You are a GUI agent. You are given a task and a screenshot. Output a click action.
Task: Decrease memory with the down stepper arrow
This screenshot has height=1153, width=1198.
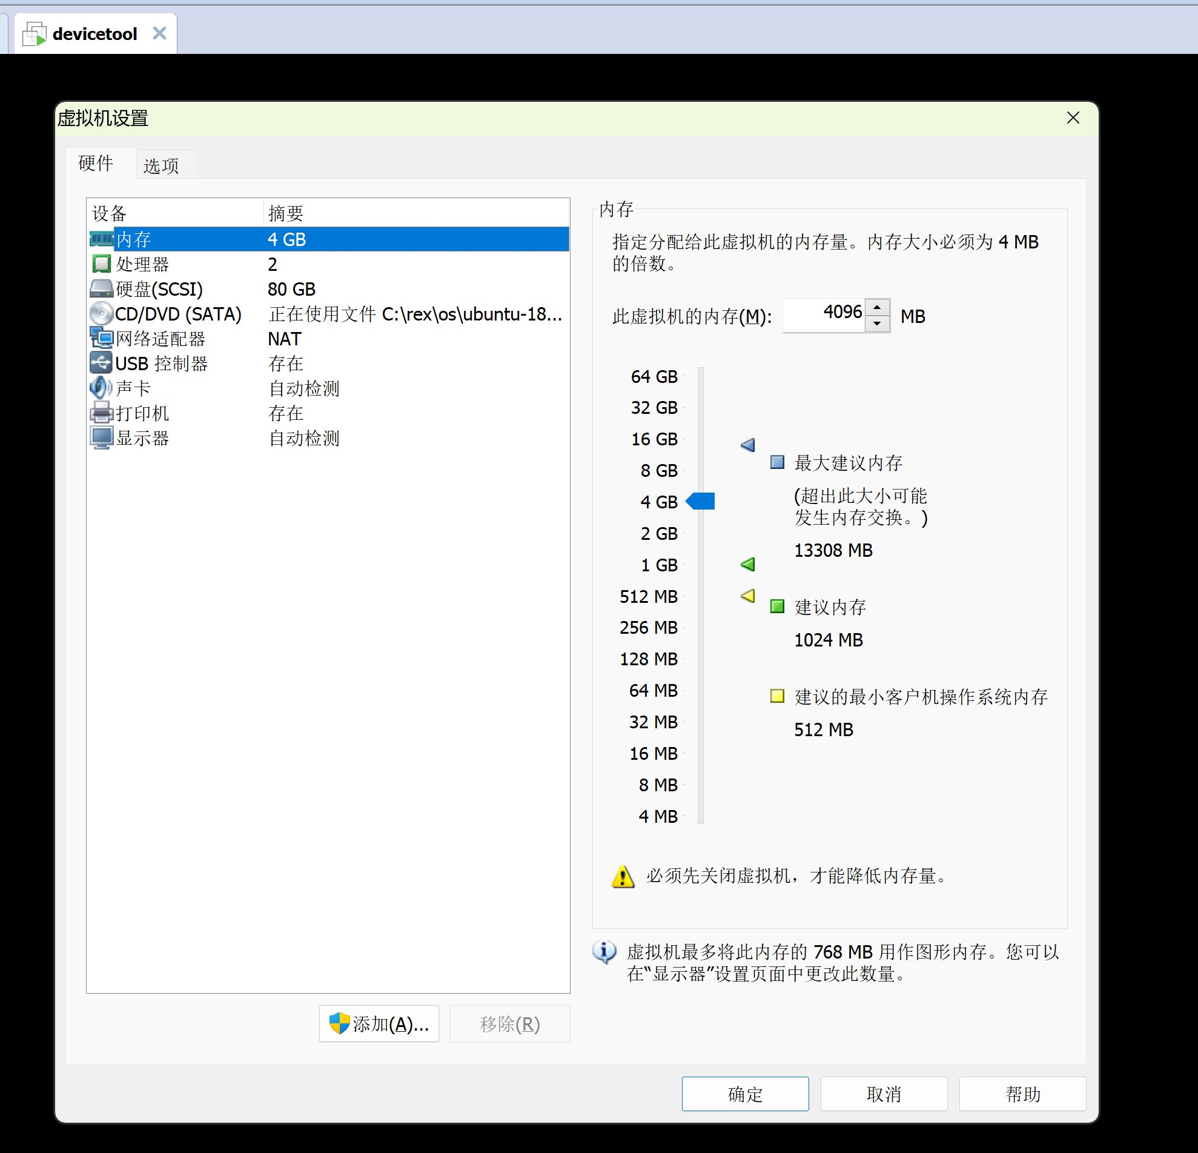877,324
